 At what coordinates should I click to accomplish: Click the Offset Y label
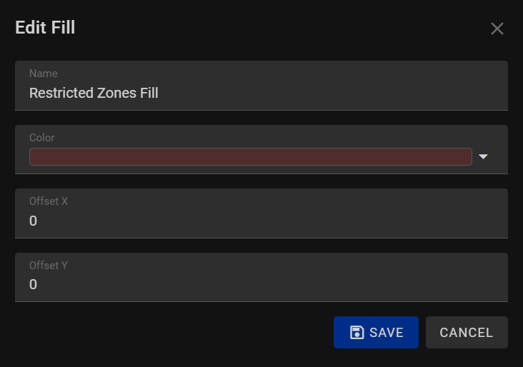click(x=49, y=266)
